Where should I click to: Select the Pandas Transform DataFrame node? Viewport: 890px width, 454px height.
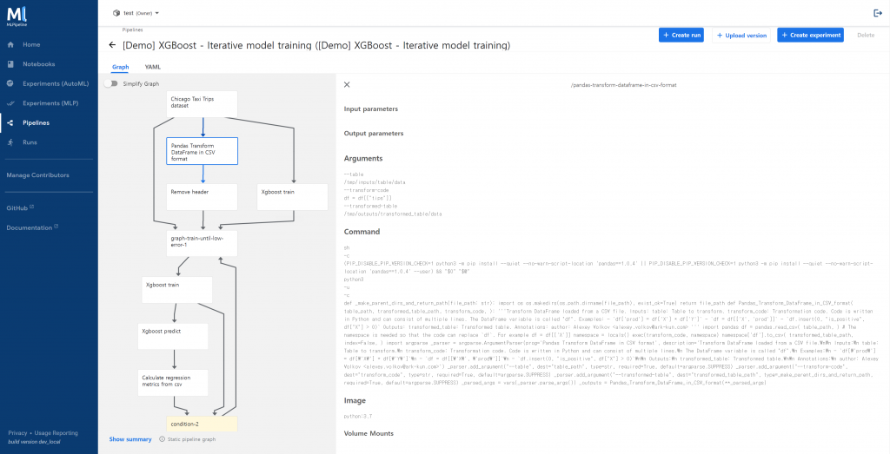pos(202,151)
